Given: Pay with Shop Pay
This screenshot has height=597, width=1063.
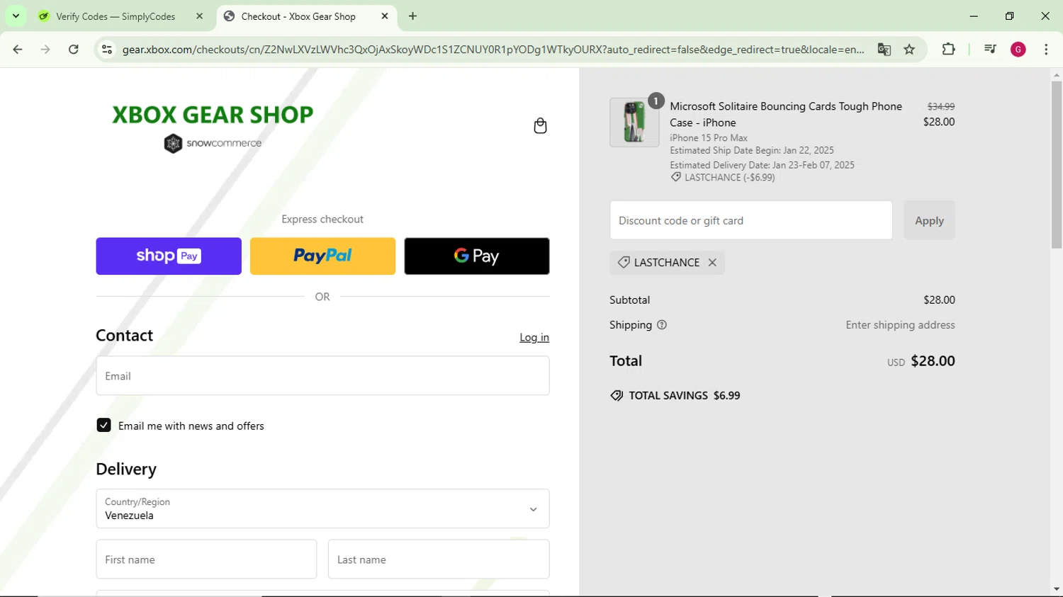Looking at the screenshot, I should [169, 256].
